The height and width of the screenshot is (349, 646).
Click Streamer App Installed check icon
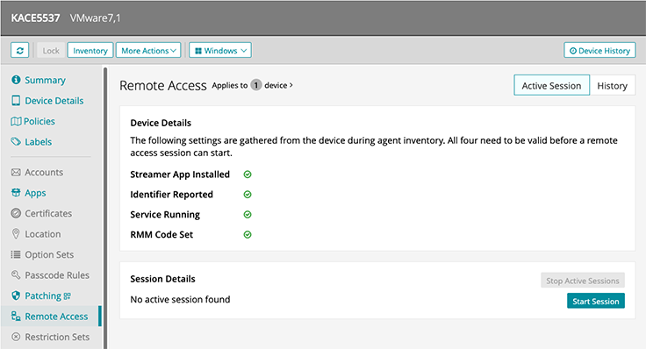[248, 174]
